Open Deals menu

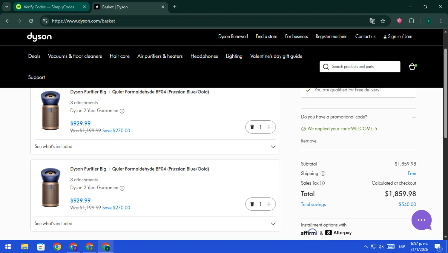[34, 56]
